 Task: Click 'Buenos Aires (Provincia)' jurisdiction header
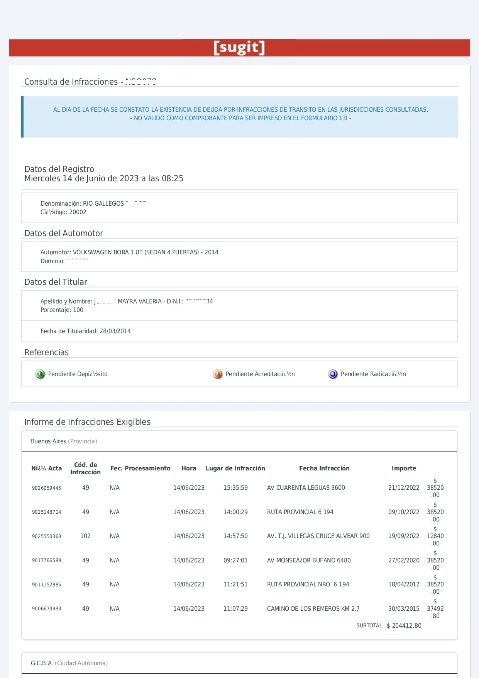click(64, 441)
